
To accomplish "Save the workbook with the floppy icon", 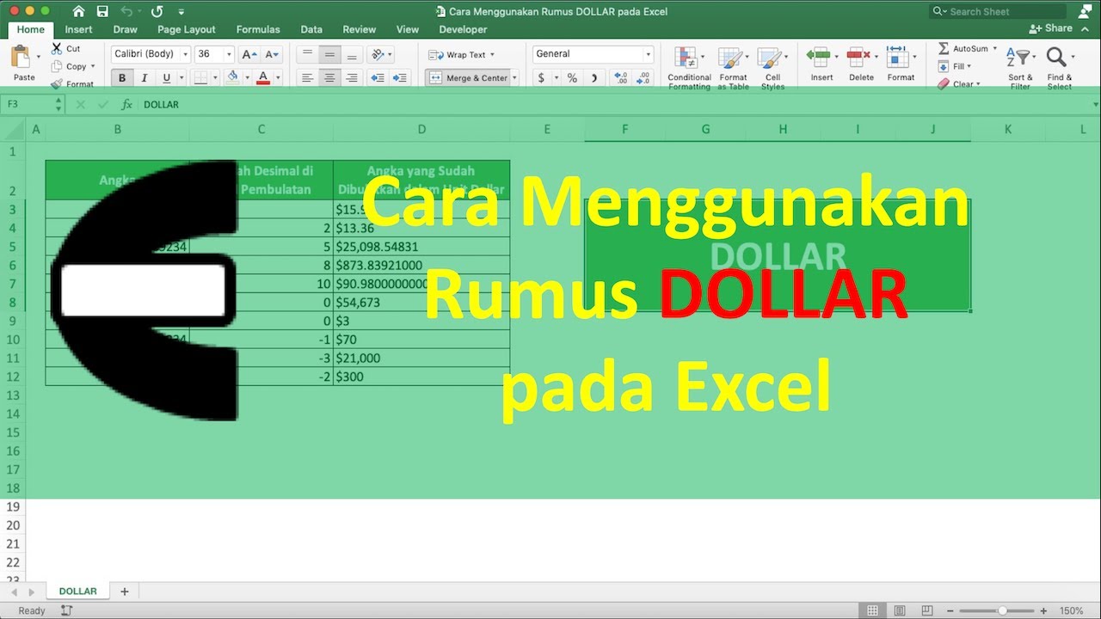I will point(103,12).
